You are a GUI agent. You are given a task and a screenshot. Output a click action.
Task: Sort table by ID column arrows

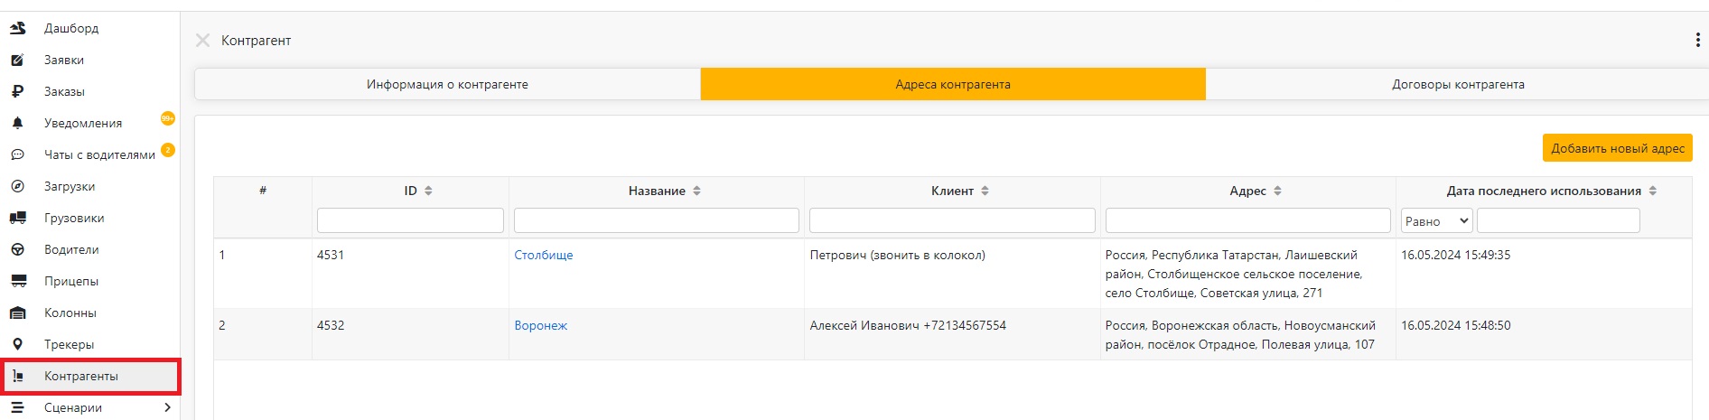[x=428, y=191]
